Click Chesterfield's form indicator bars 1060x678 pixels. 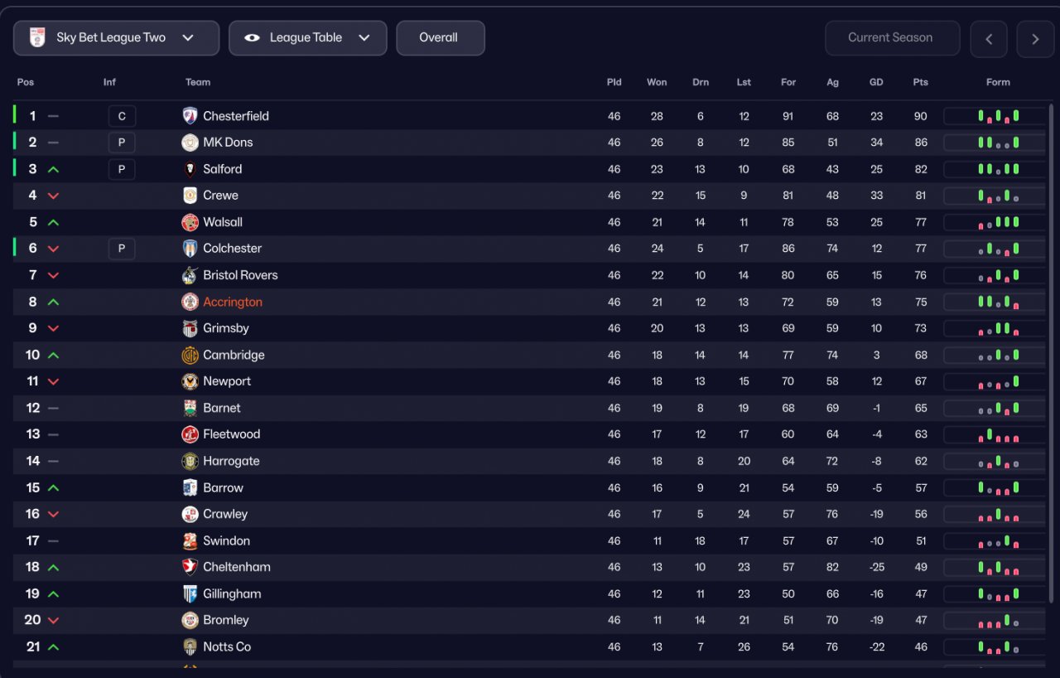(x=998, y=116)
